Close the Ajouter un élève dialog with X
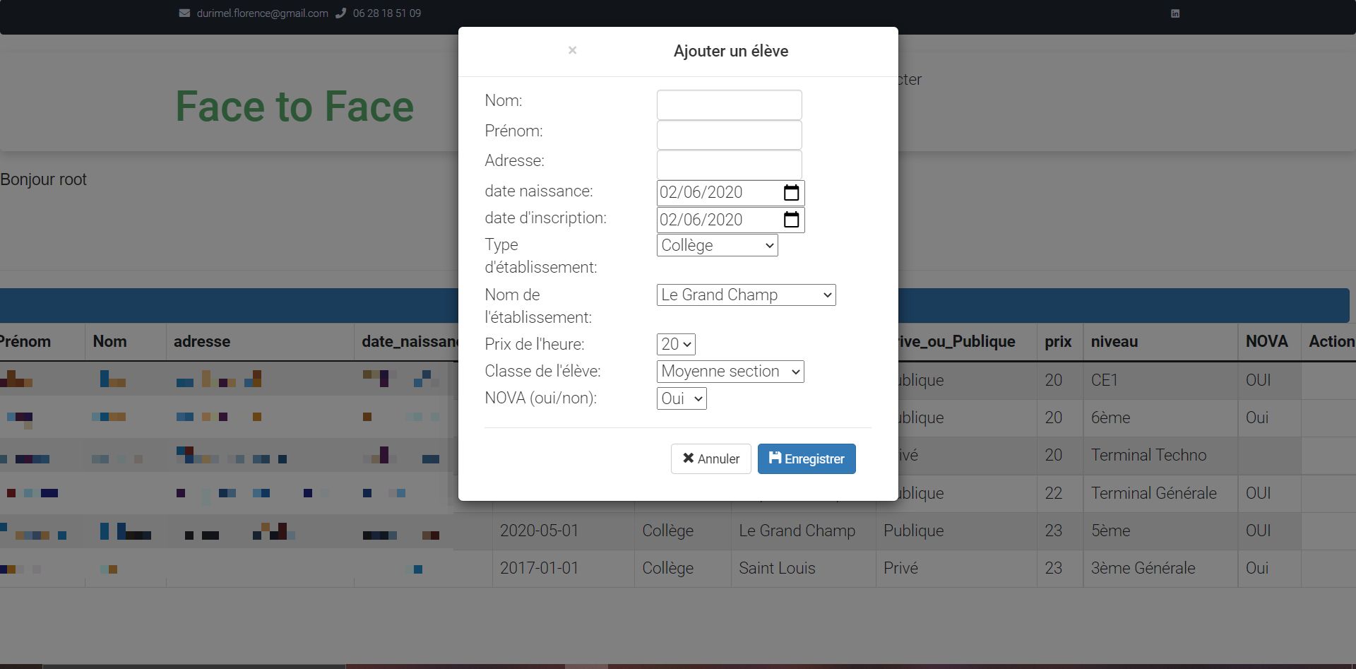Image resolution: width=1356 pixels, height=669 pixels. pos(572,50)
